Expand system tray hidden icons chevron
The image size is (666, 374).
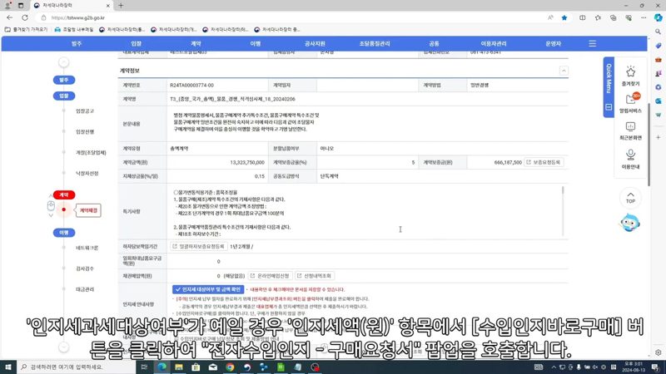(x=554, y=367)
